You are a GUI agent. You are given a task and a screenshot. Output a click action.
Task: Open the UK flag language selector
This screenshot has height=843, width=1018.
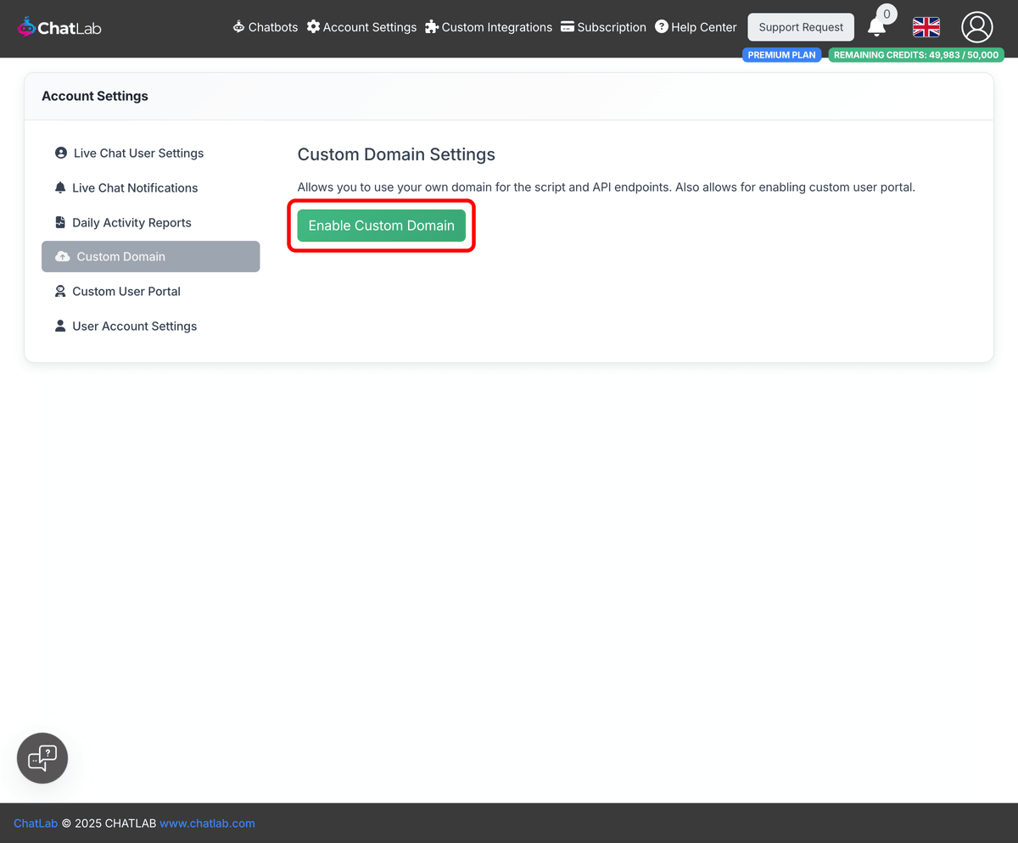pyautogui.click(x=926, y=27)
